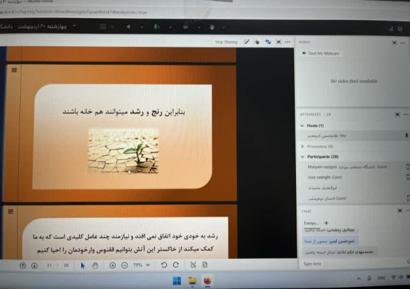Expand the Presenters (0) group
The width and height of the screenshot is (410, 289).
302,146
